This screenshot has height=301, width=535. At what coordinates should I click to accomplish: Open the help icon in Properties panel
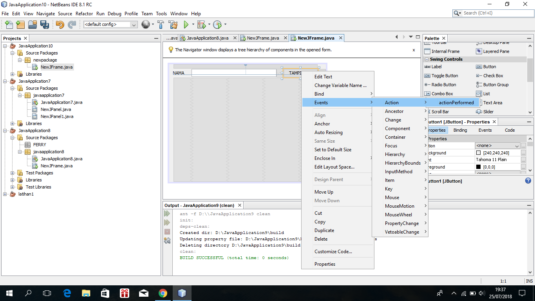click(x=528, y=181)
